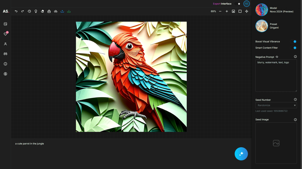Click the star icon next to Expert Interface
302x169 pixels.
(239, 4)
